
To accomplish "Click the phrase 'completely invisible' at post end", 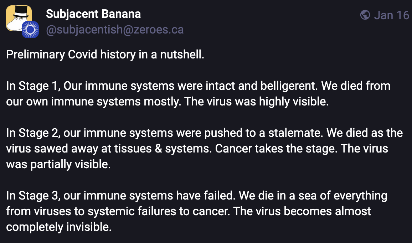I will pyautogui.click(x=59, y=227).
